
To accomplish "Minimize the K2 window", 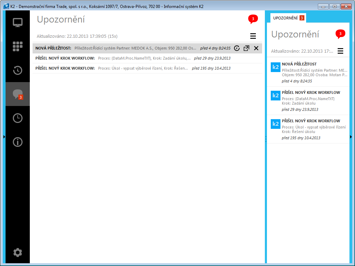I will 323,6.
